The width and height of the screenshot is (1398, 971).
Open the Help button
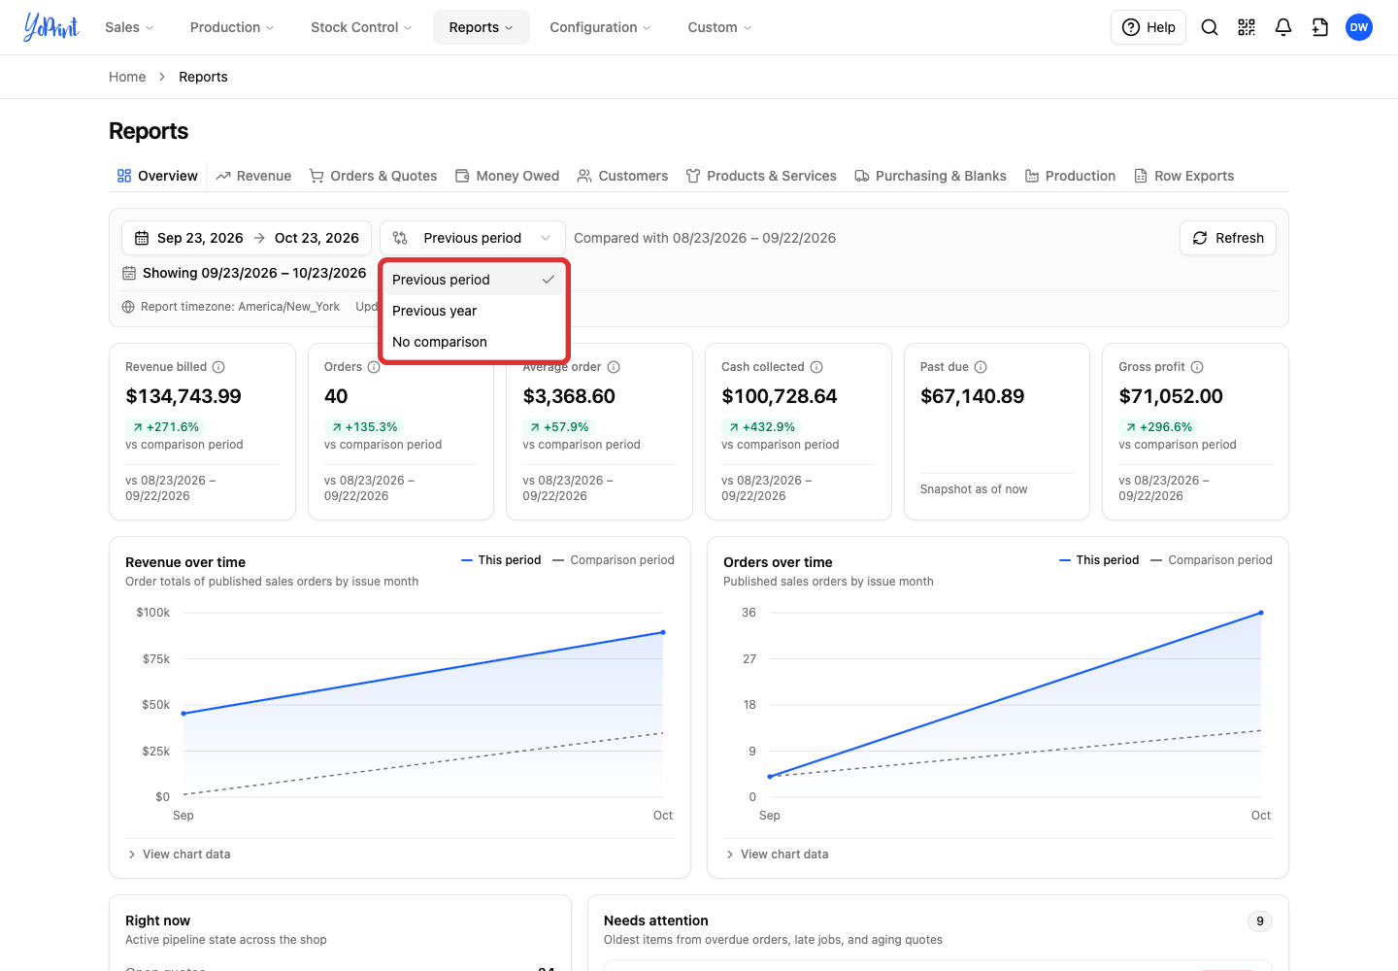(x=1148, y=27)
